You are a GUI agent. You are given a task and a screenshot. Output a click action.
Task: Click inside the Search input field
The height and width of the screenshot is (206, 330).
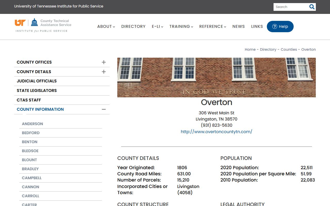click(x=291, y=7)
